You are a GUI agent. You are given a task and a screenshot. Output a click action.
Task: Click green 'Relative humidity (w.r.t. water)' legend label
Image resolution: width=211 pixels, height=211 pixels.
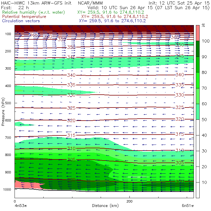coord(34,12)
